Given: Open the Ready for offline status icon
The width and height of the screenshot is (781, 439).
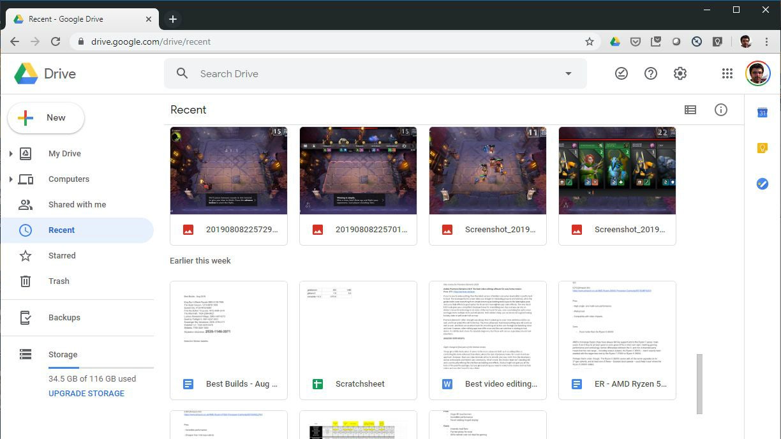Looking at the screenshot, I should (x=621, y=73).
